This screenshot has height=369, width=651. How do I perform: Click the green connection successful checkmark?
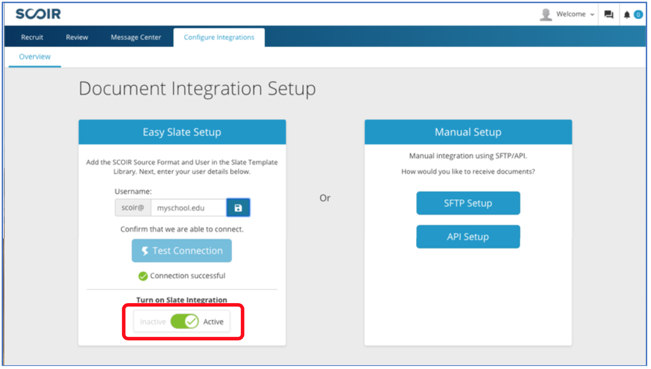pos(143,276)
